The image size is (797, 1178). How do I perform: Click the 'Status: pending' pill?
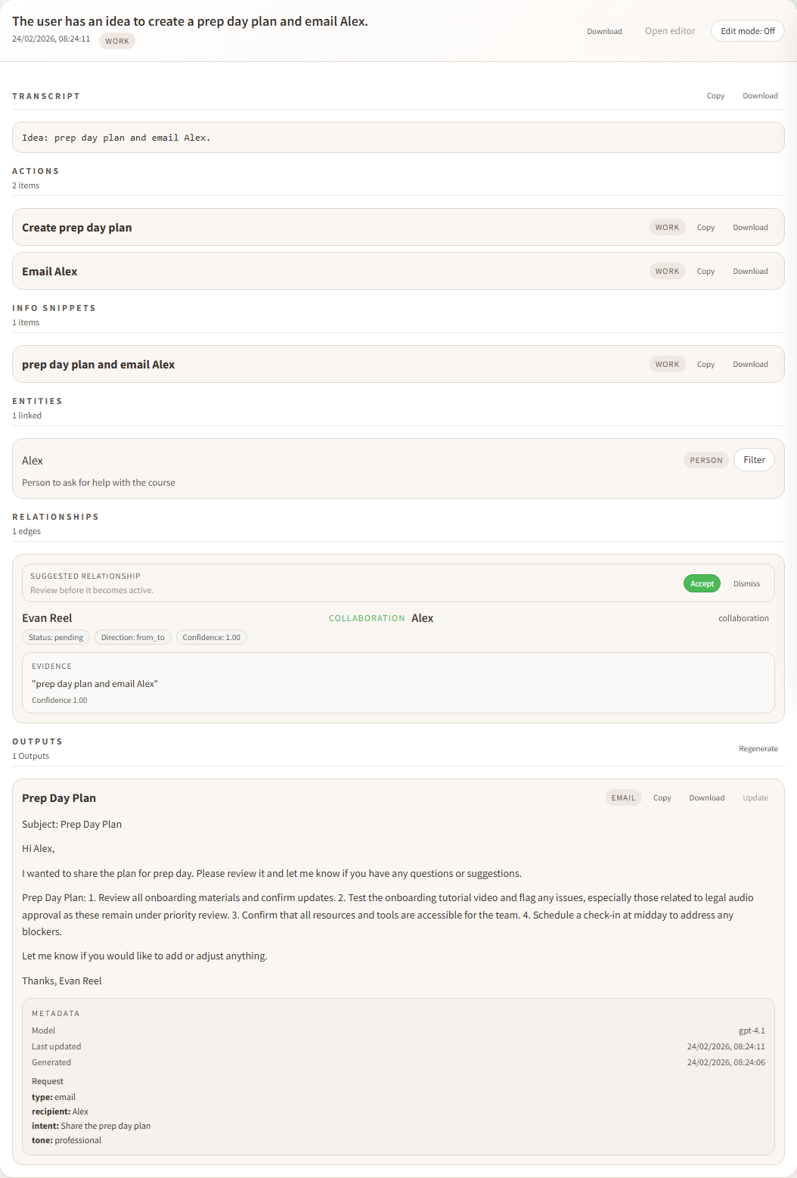point(55,636)
